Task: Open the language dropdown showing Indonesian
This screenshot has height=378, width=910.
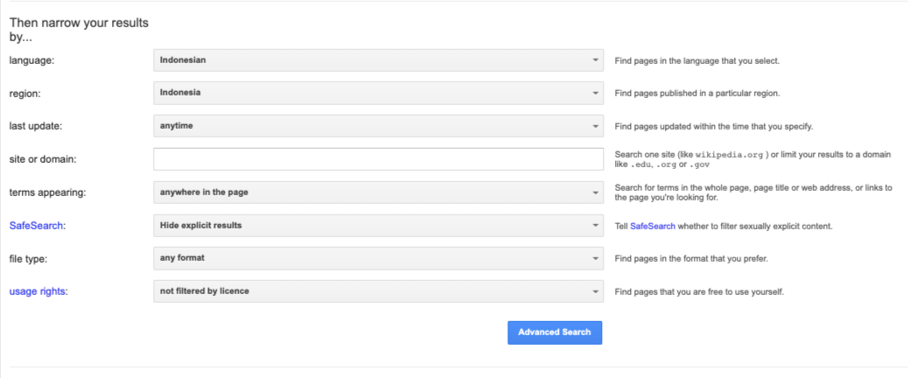Action: coord(378,59)
